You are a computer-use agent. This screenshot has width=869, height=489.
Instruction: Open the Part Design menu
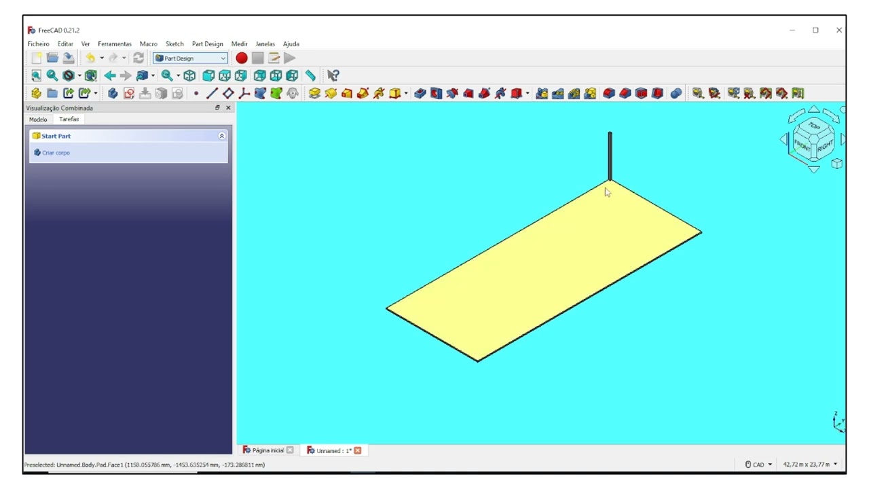click(x=207, y=44)
